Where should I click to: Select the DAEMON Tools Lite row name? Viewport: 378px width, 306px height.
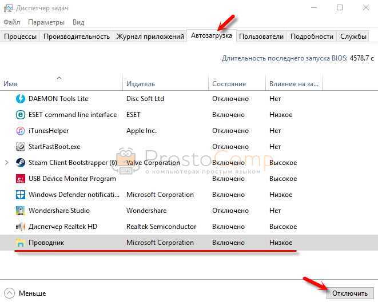tap(58, 99)
